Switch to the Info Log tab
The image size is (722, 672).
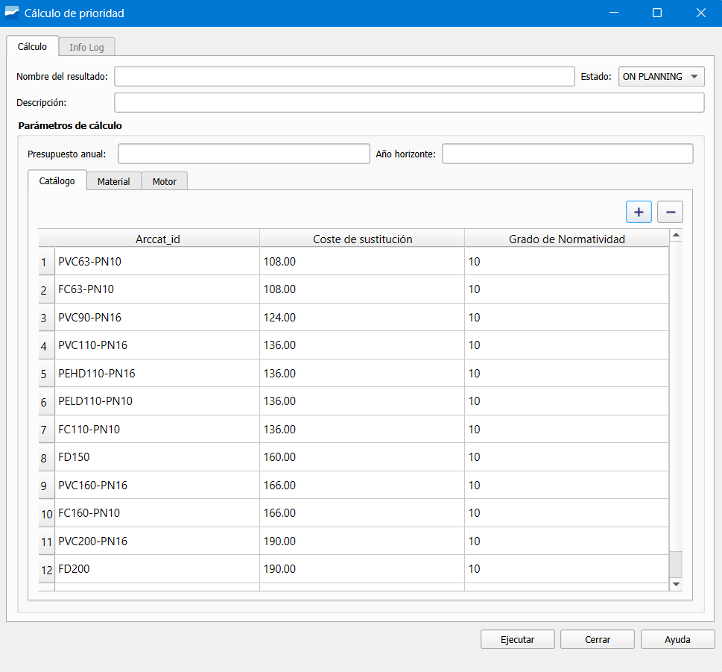[86, 47]
